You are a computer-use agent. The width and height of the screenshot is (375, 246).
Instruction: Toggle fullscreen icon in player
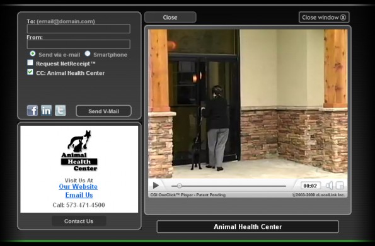click(340, 186)
